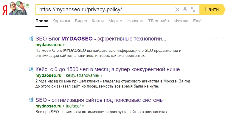Open the Маркет tab
228x117 pixels.
pos(116,21)
